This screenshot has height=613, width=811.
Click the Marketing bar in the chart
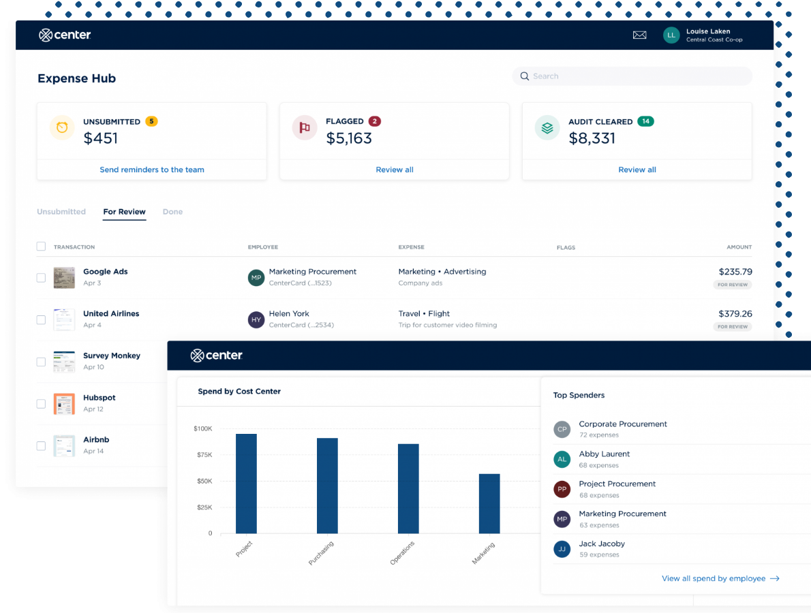click(489, 503)
